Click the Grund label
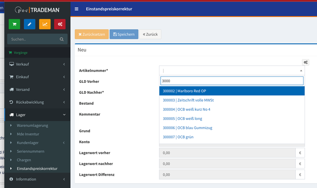 pyautogui.click(x=84, y=131)
